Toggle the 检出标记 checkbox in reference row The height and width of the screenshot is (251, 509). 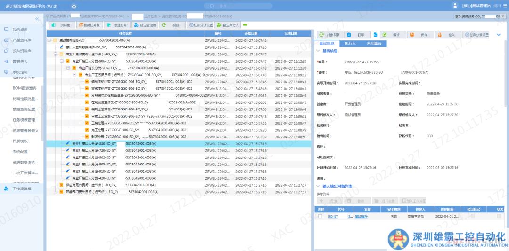click(x=473, y=216)
